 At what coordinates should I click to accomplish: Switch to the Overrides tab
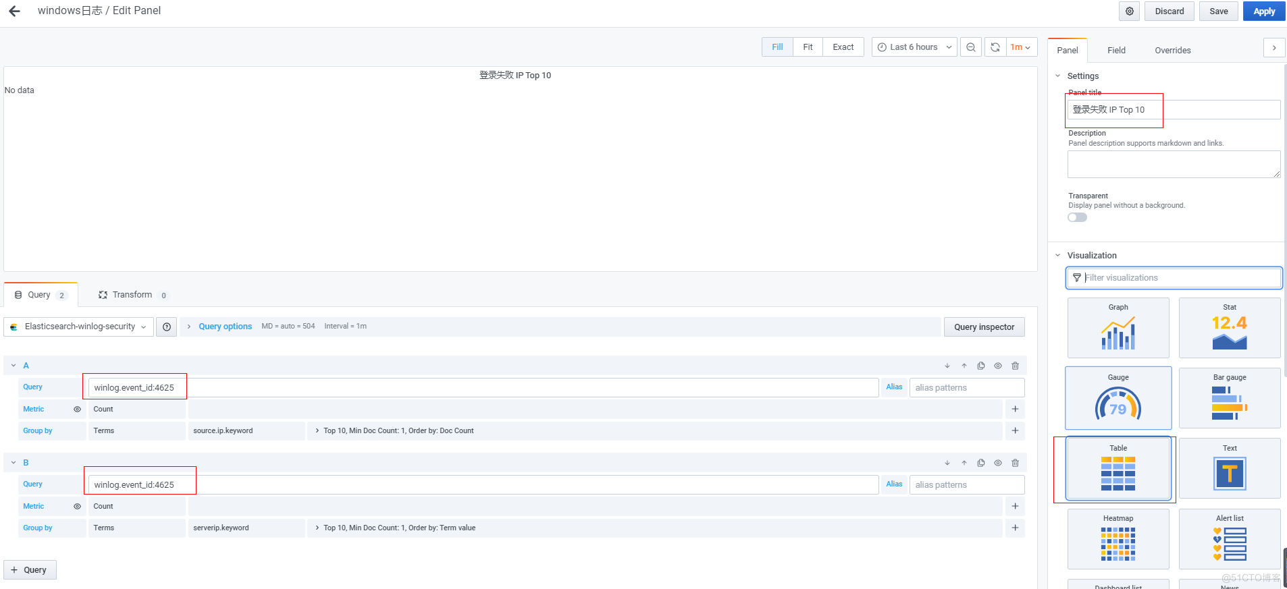[x=1173, y=51]
